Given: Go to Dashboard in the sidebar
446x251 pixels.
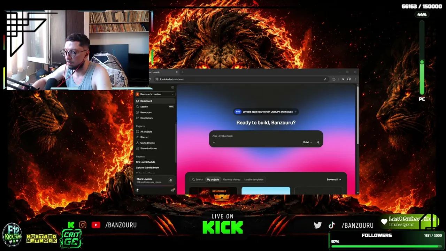Looking at the screenshot, I should [155, 101].
